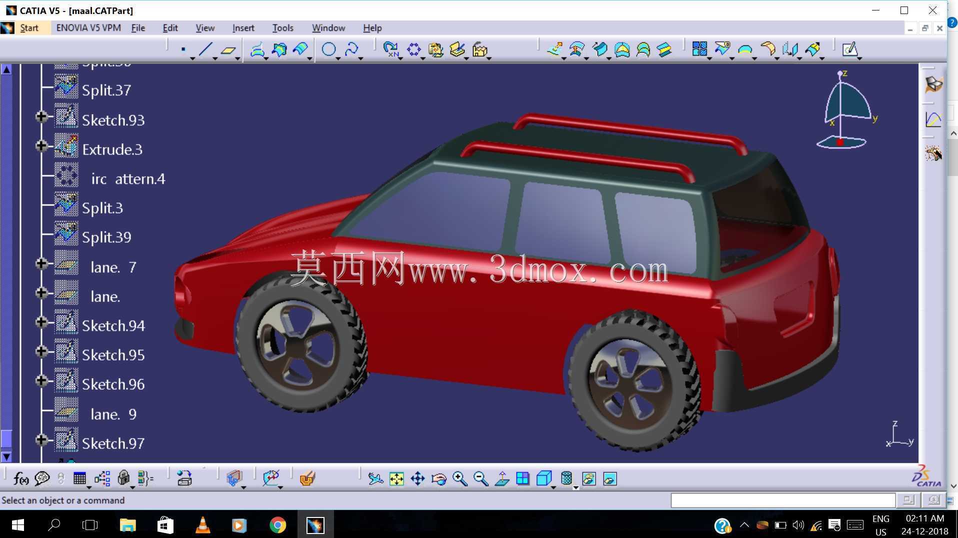Select the Line creation tool
The width and height of the screenshot is (958, 538).
[x=205, y=49]
